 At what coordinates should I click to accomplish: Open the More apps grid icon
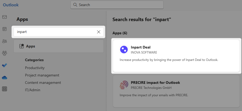pos(5,89)
